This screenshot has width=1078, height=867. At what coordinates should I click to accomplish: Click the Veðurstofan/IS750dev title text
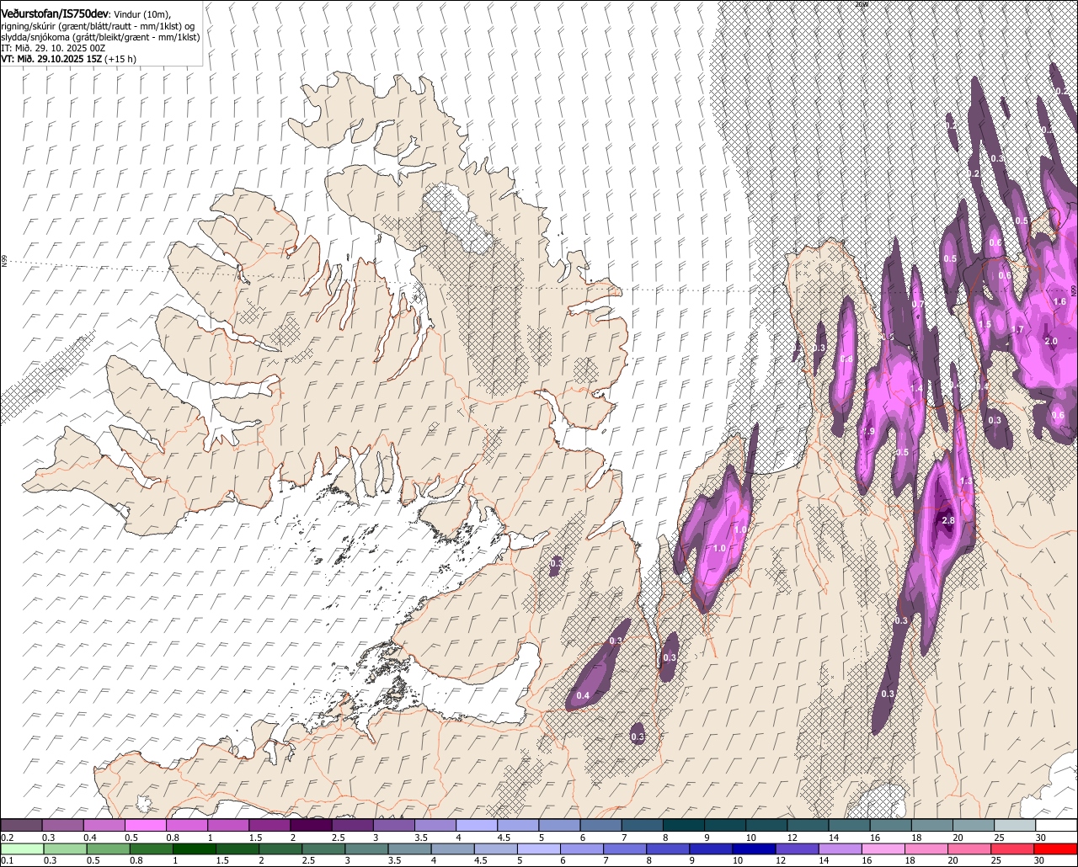point(55,13)
